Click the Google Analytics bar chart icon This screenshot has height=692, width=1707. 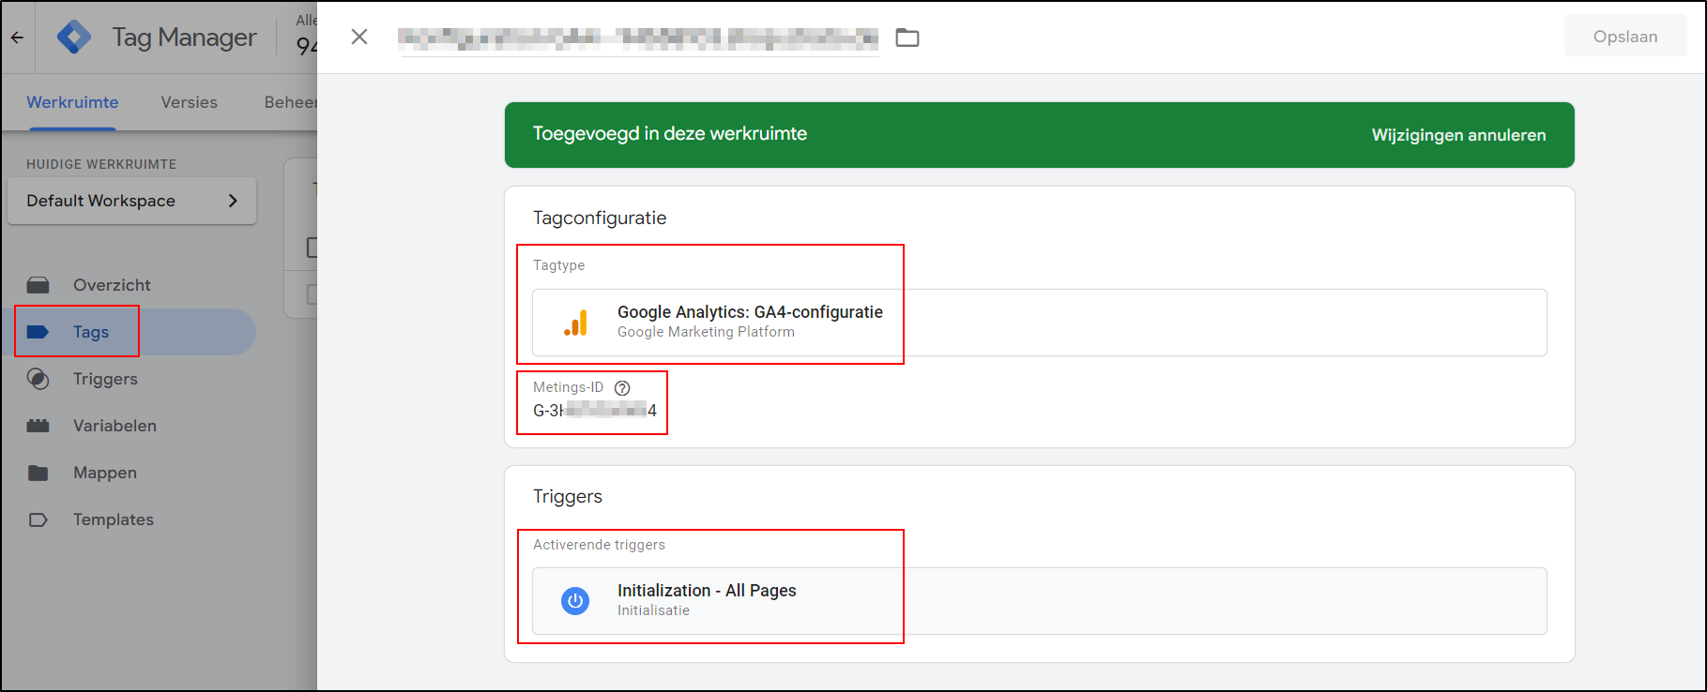pyautogui.click(x=575, y=323)
